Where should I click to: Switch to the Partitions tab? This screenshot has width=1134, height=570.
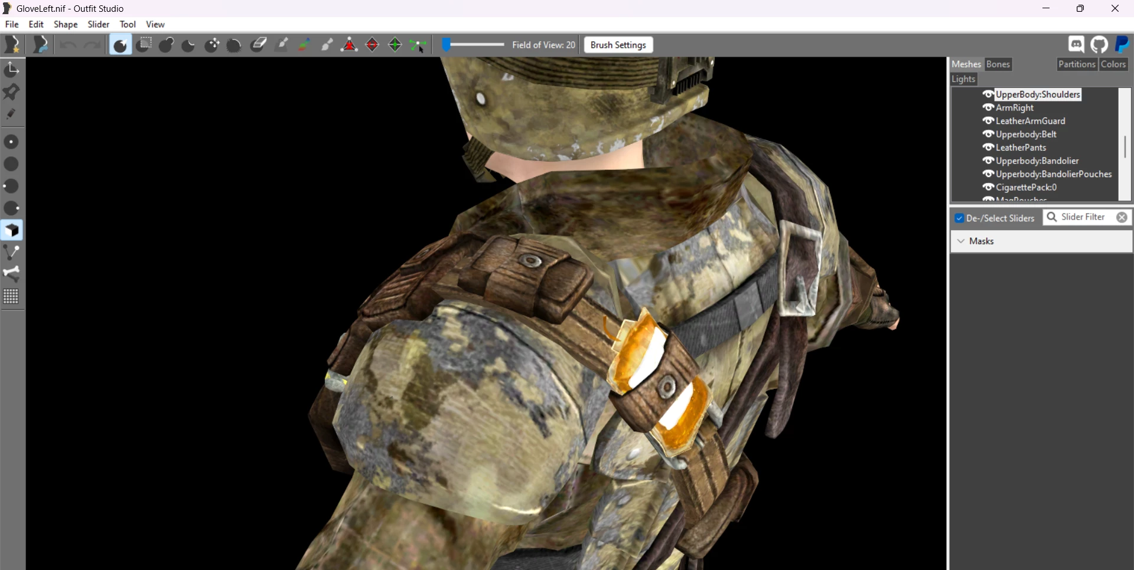[x=1077, y=64]
